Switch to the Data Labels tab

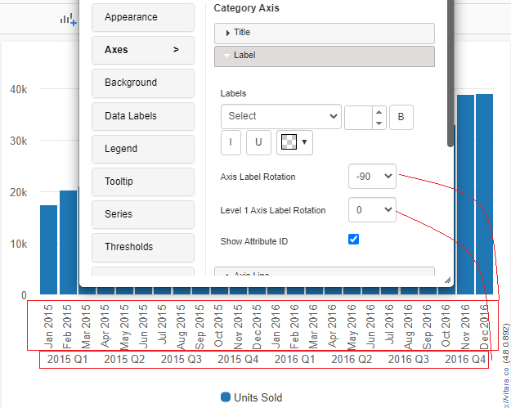coord(143,116)
